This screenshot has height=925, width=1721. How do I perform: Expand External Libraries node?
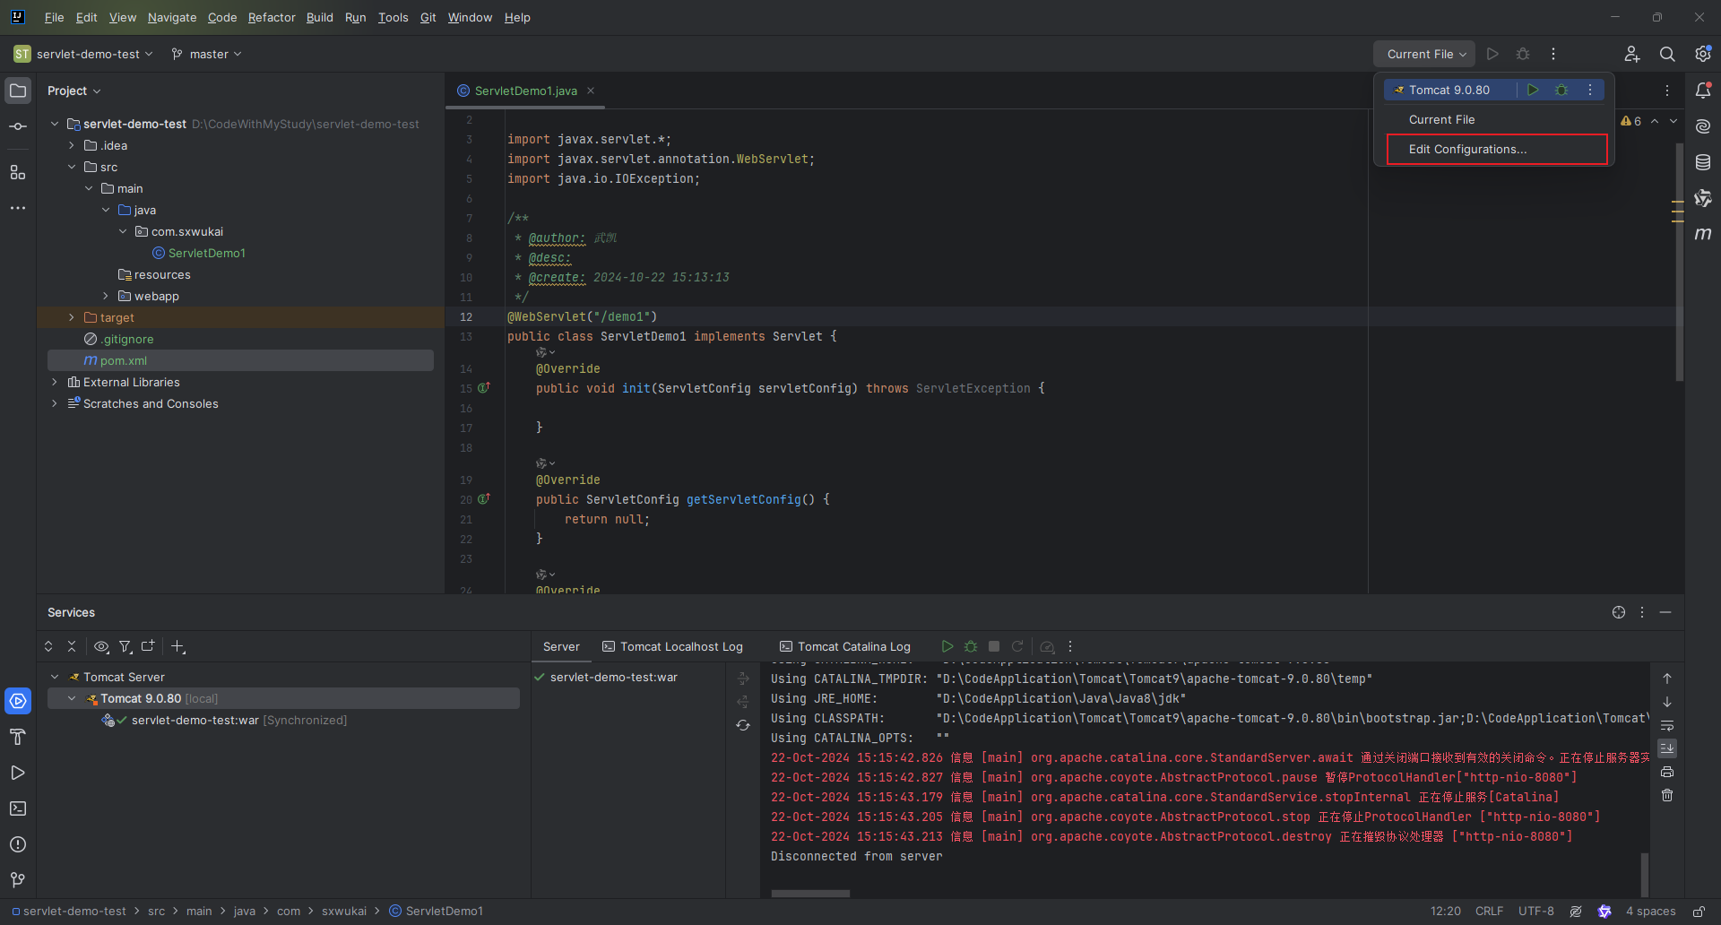click(x=55, y=382)
